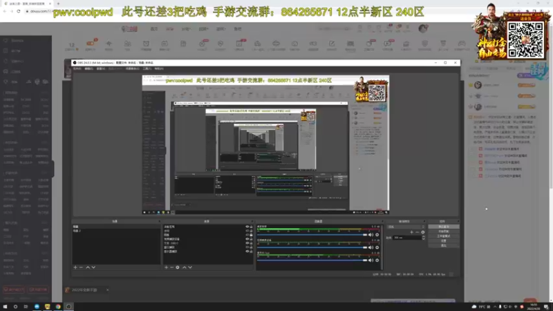Image resolution: width=553 pixels, height=311 pixels.
Task: Pop out the 来源 dock panel
Action: pos(252,221)
